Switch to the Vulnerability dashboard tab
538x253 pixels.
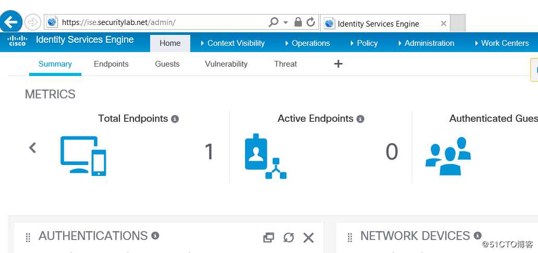point(226,64)
